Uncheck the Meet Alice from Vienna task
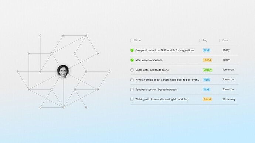Image resolution: width=255 pixels, height=143 pixels. coord(132,60)
